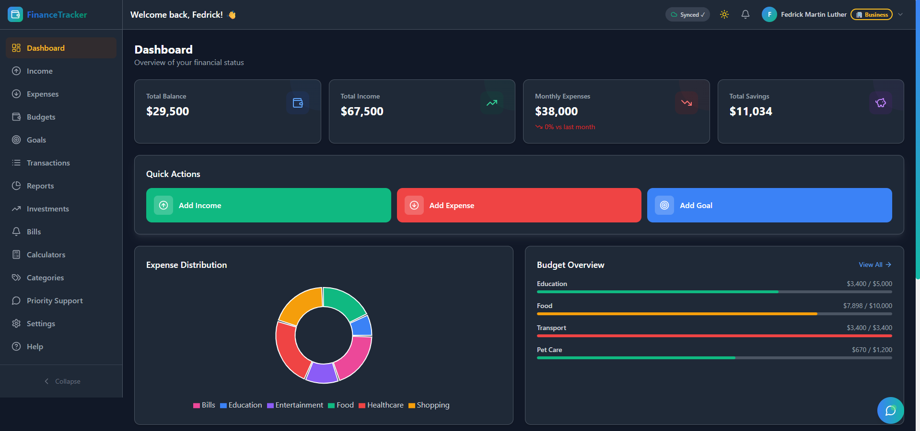Click the Total Balance wallet icon
The height and width of the screenshot is (431, 920).
pos(298,103)
